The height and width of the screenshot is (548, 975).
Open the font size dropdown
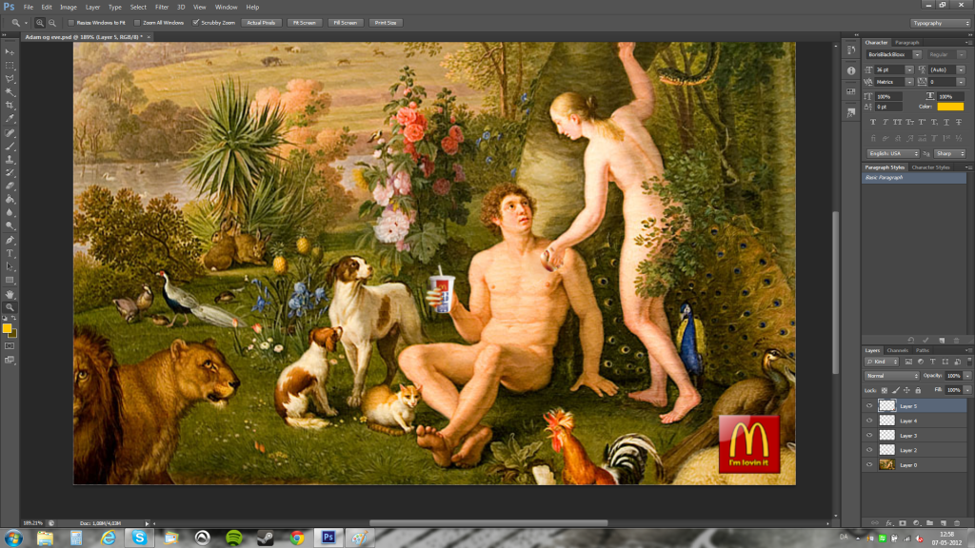point(909,69)
